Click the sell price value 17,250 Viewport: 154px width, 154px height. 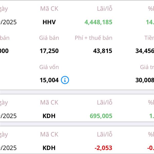pyautogui.click(x=49, y=51)
